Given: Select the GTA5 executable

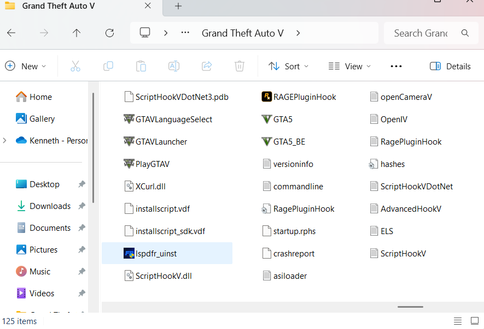Looking at the screenshot, I should pyautogui.click(x=277, y=119).
